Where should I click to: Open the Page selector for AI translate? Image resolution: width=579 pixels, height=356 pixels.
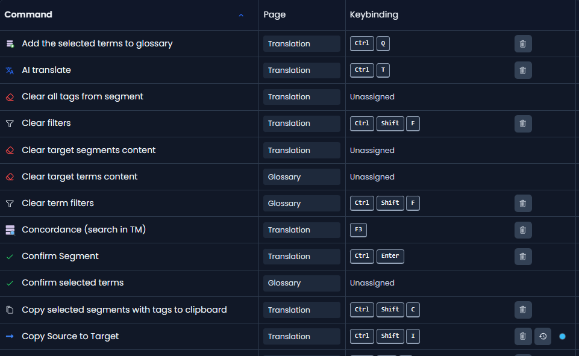301,70
